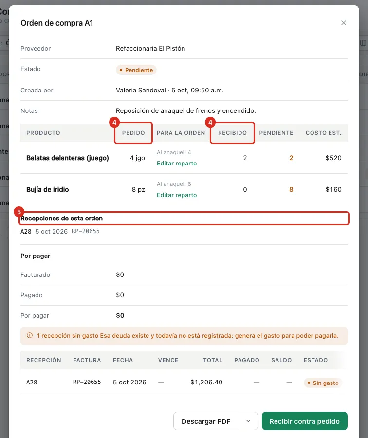Image resolution: width=368 pixels, height=438 pixels.
Task: Click the Sin gasto status badge
Action: click(x=323, y=383)
